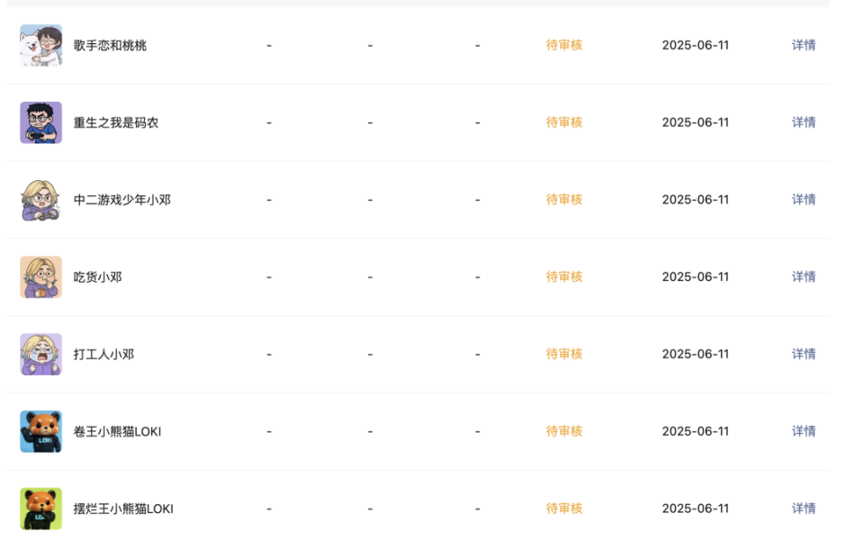Click the 中二游戏少年小邓 avatar icon
This screenshot has width=864, height=541.
click(40, 200)
